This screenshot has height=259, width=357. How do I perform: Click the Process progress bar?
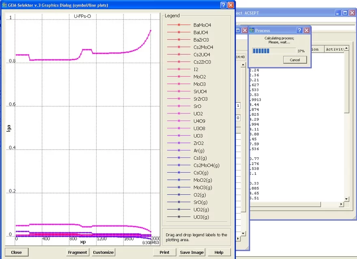(x=274, y=51)
